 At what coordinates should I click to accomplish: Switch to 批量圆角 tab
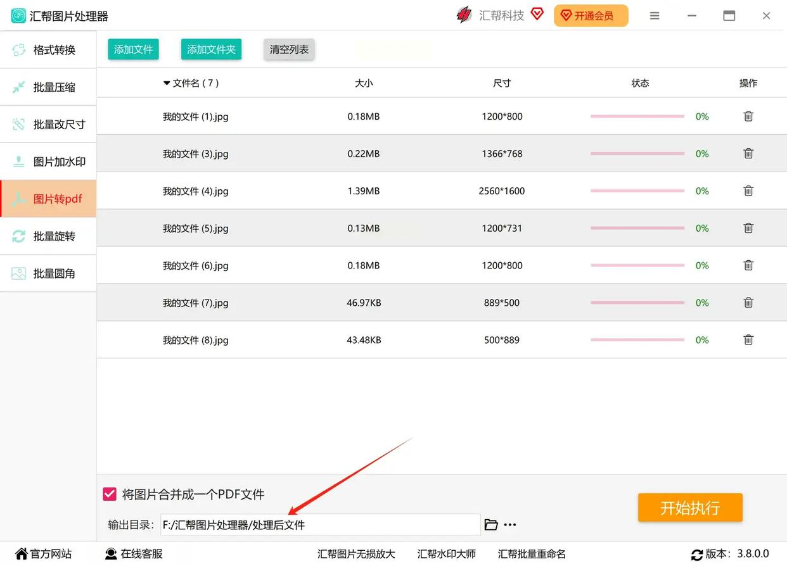(x=48, y=274)
